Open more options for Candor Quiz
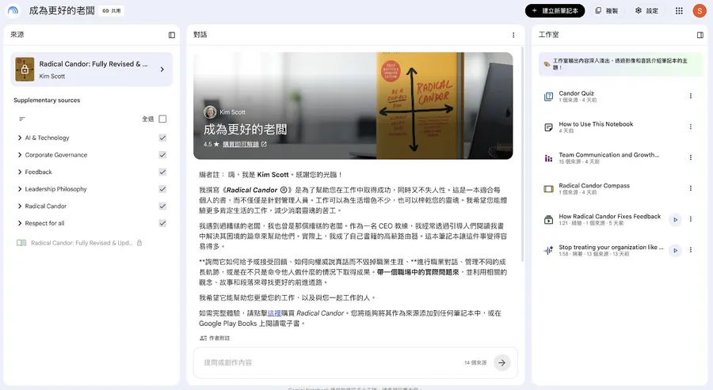713x390 pixels. [x=690, y=96]
